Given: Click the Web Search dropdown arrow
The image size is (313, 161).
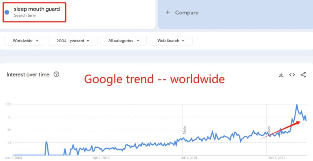Looking at the screenshot, I should [183, 41].
